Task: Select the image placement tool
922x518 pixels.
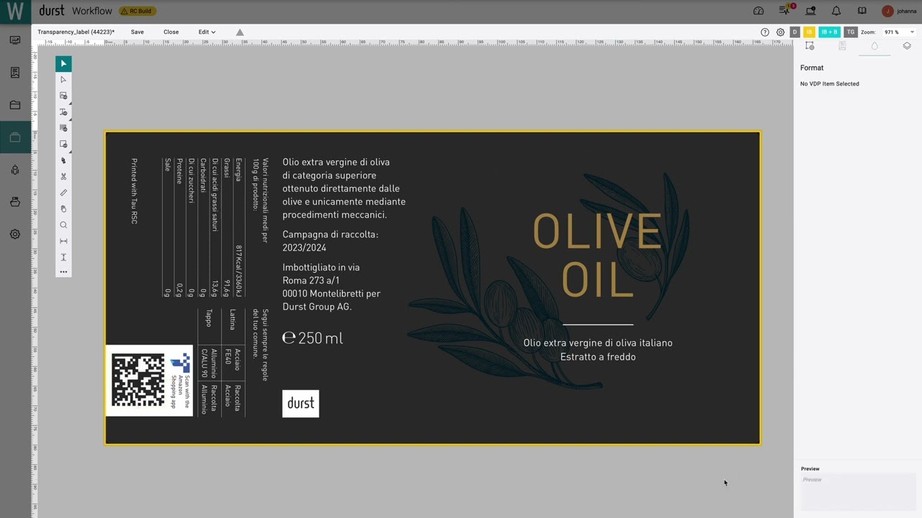Action: coord(63,96)
